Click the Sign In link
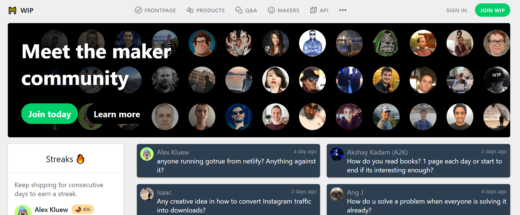 coord(456,10)
